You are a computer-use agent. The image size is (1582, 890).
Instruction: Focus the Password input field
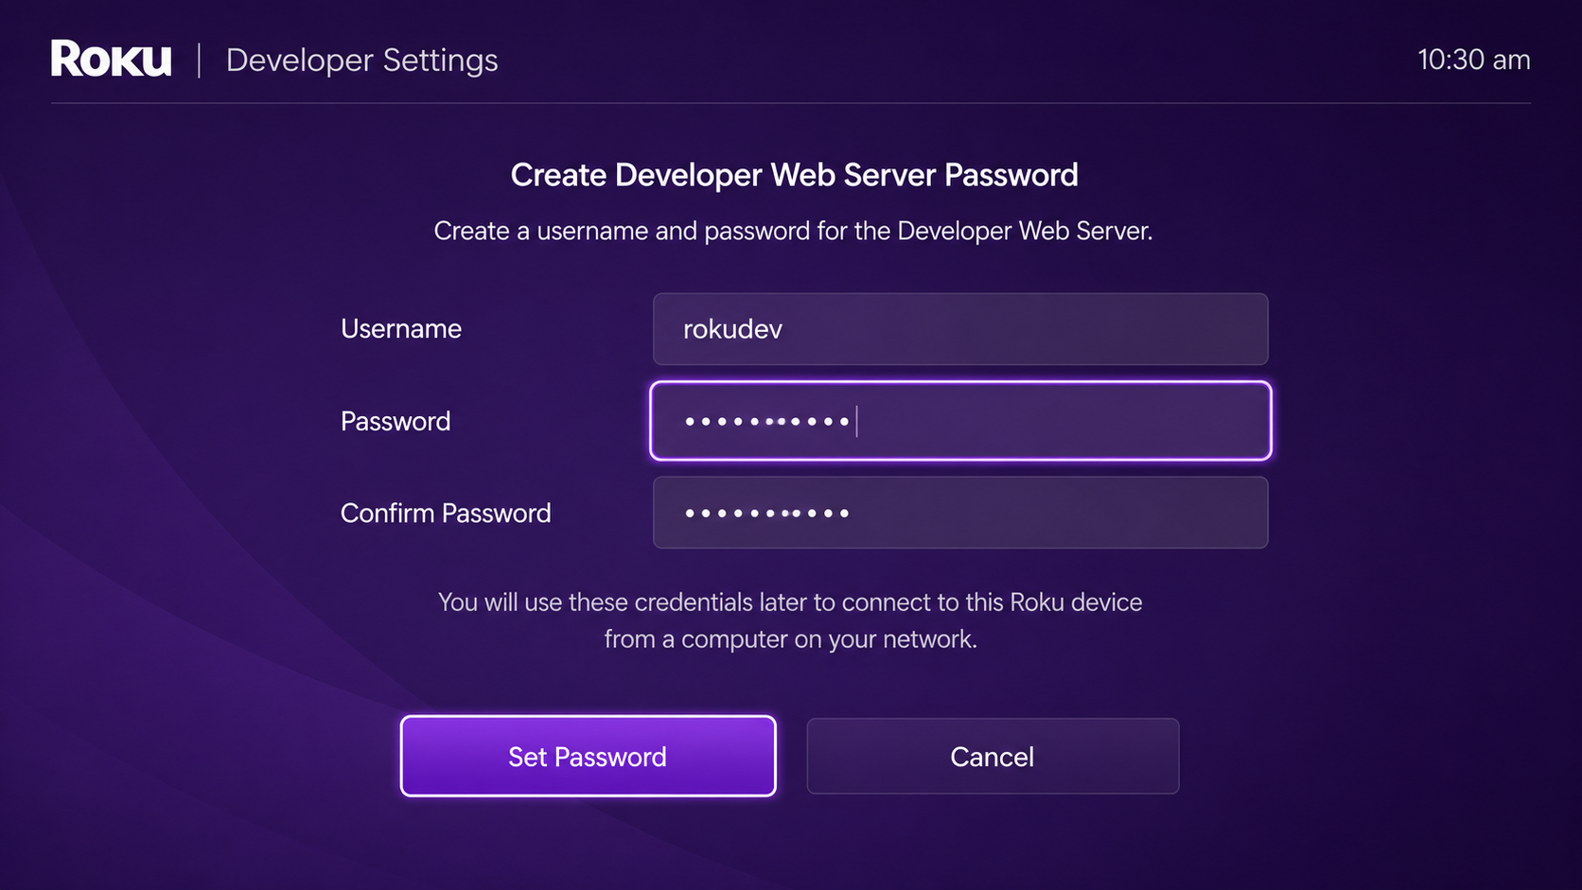[x=960, y=421]
